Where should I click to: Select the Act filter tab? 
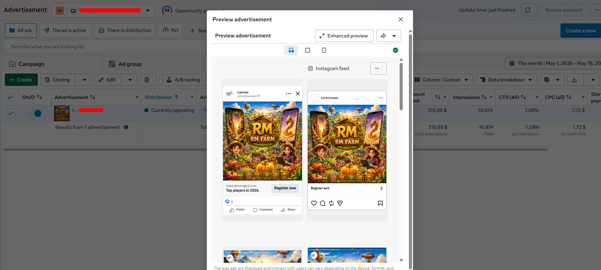[170, 30]
